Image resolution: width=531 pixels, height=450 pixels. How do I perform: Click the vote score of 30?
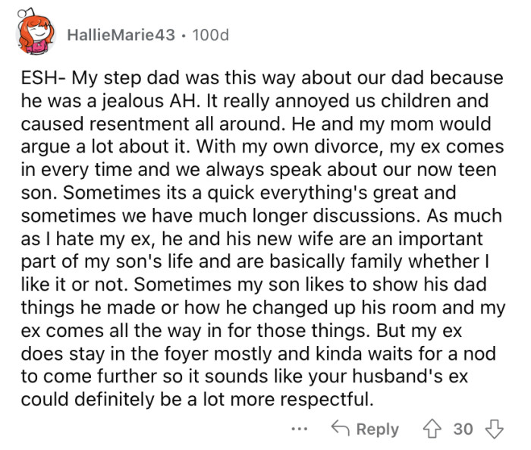pyautogui.click(x=463, y=429)
